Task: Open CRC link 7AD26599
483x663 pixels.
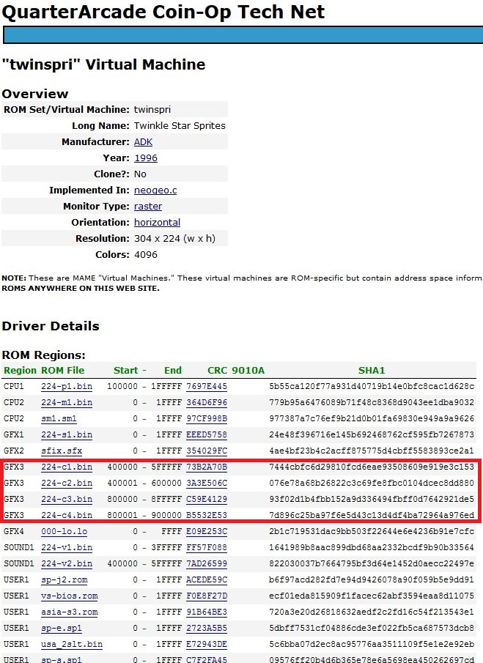Action: click(207, 563)
